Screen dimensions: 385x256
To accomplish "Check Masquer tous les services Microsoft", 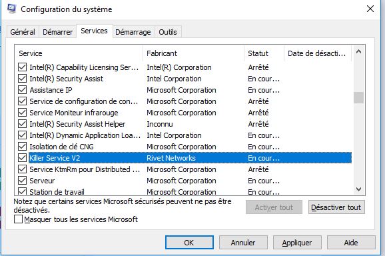I will (18, 219).
